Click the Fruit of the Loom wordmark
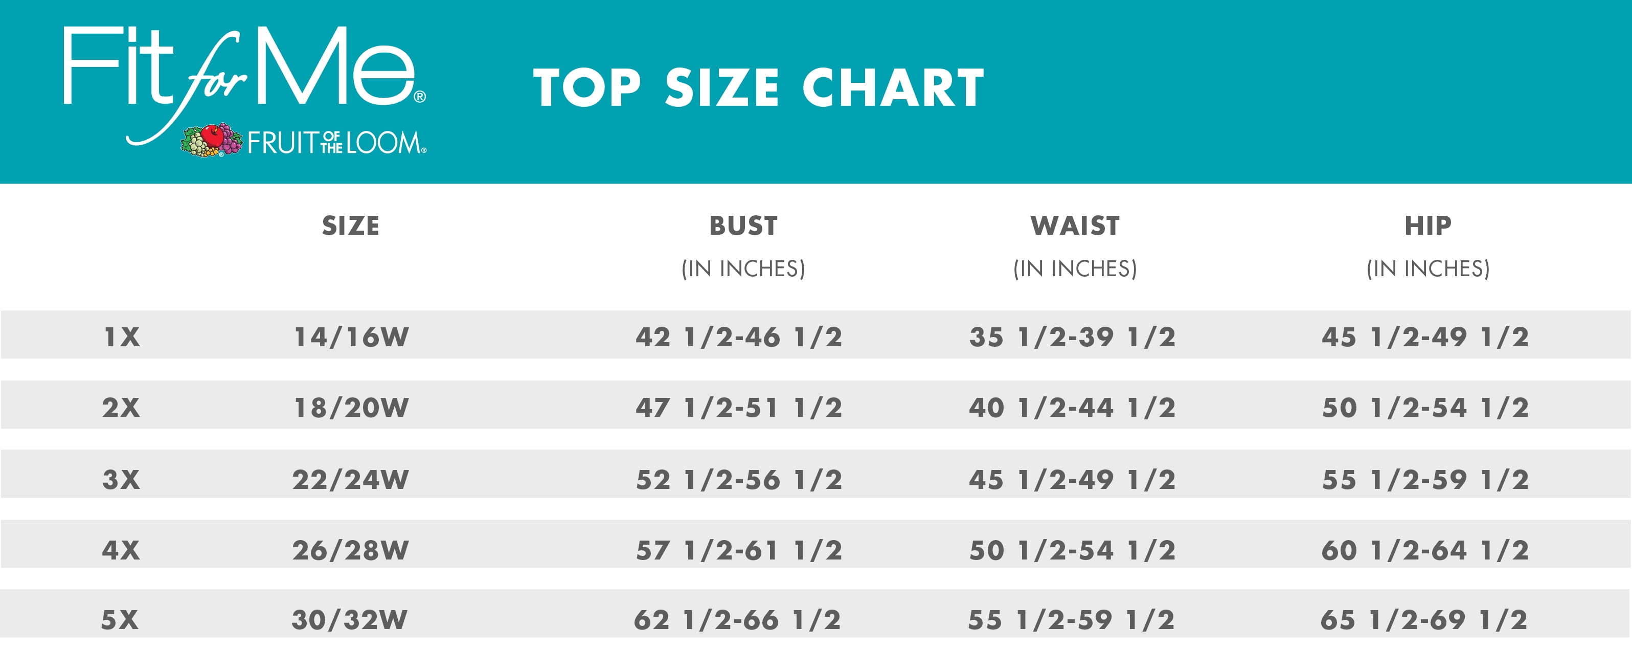Screen dimensions: 1632x649 [336, 143]
